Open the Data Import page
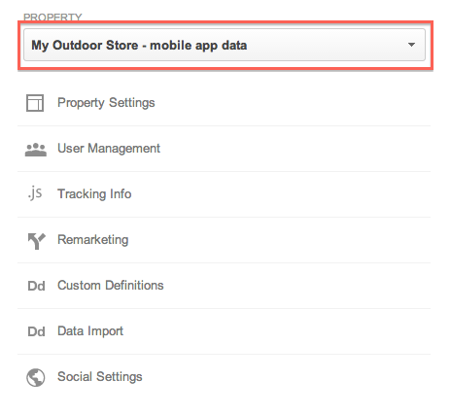The image size is (451, 414). (x=90, y=331)
